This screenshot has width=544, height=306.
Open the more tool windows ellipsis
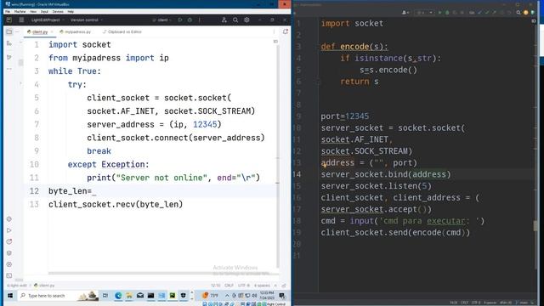pos(9,69)
